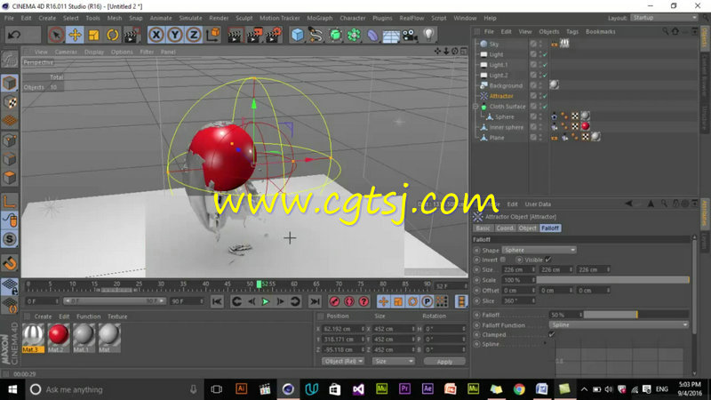The image size is (711, 400).
Task: Toggle Y axis lock
Action: point(175,35)
